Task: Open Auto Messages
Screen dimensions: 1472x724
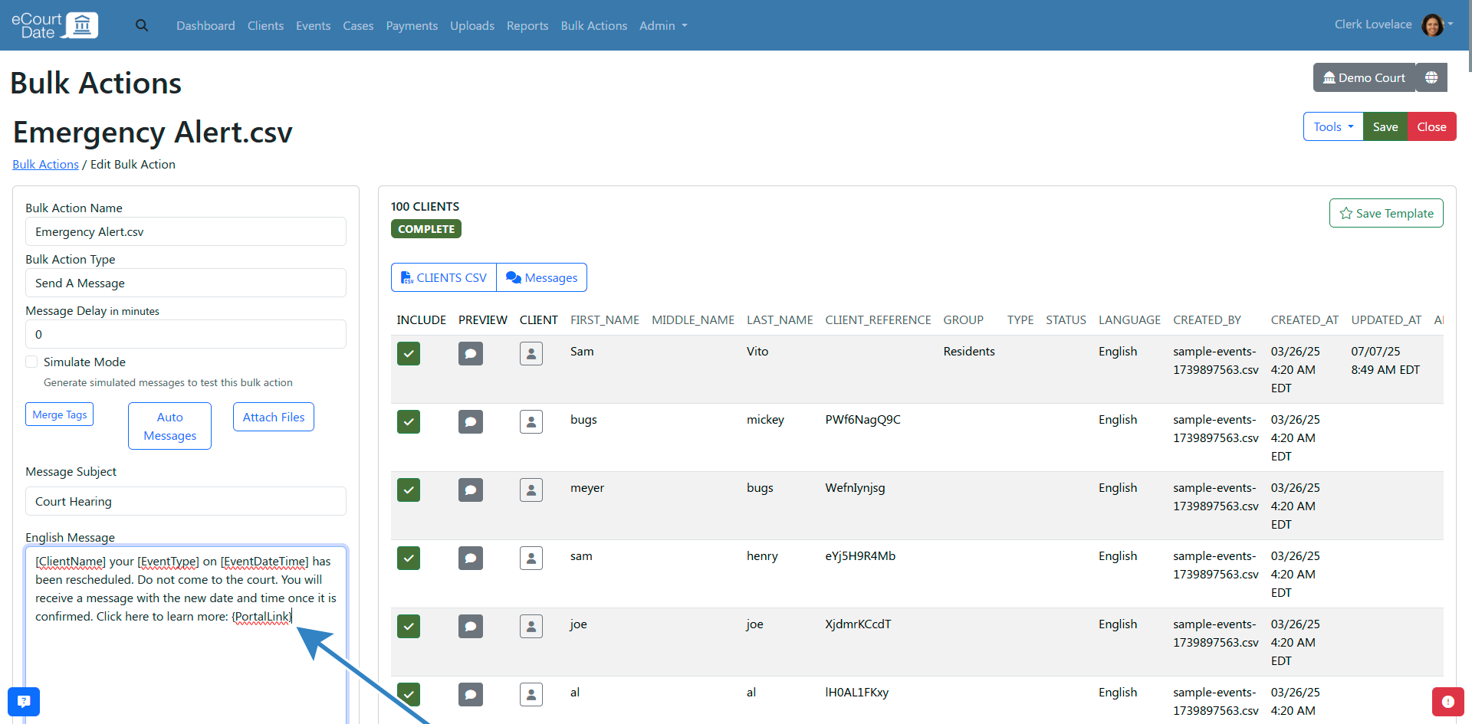Action: coord(169,426)
